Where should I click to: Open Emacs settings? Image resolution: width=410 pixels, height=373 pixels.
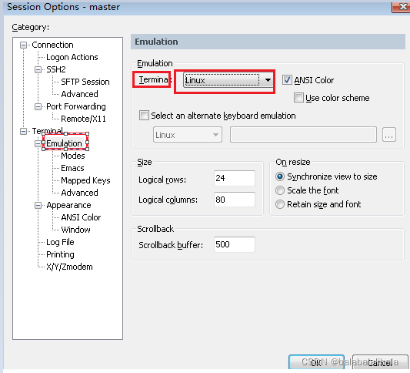pyautogui.click(x=72, y=168)
